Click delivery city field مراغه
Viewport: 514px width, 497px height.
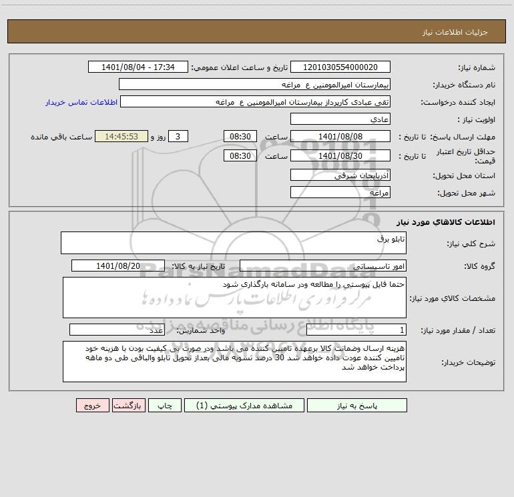(x=340, y=192)
